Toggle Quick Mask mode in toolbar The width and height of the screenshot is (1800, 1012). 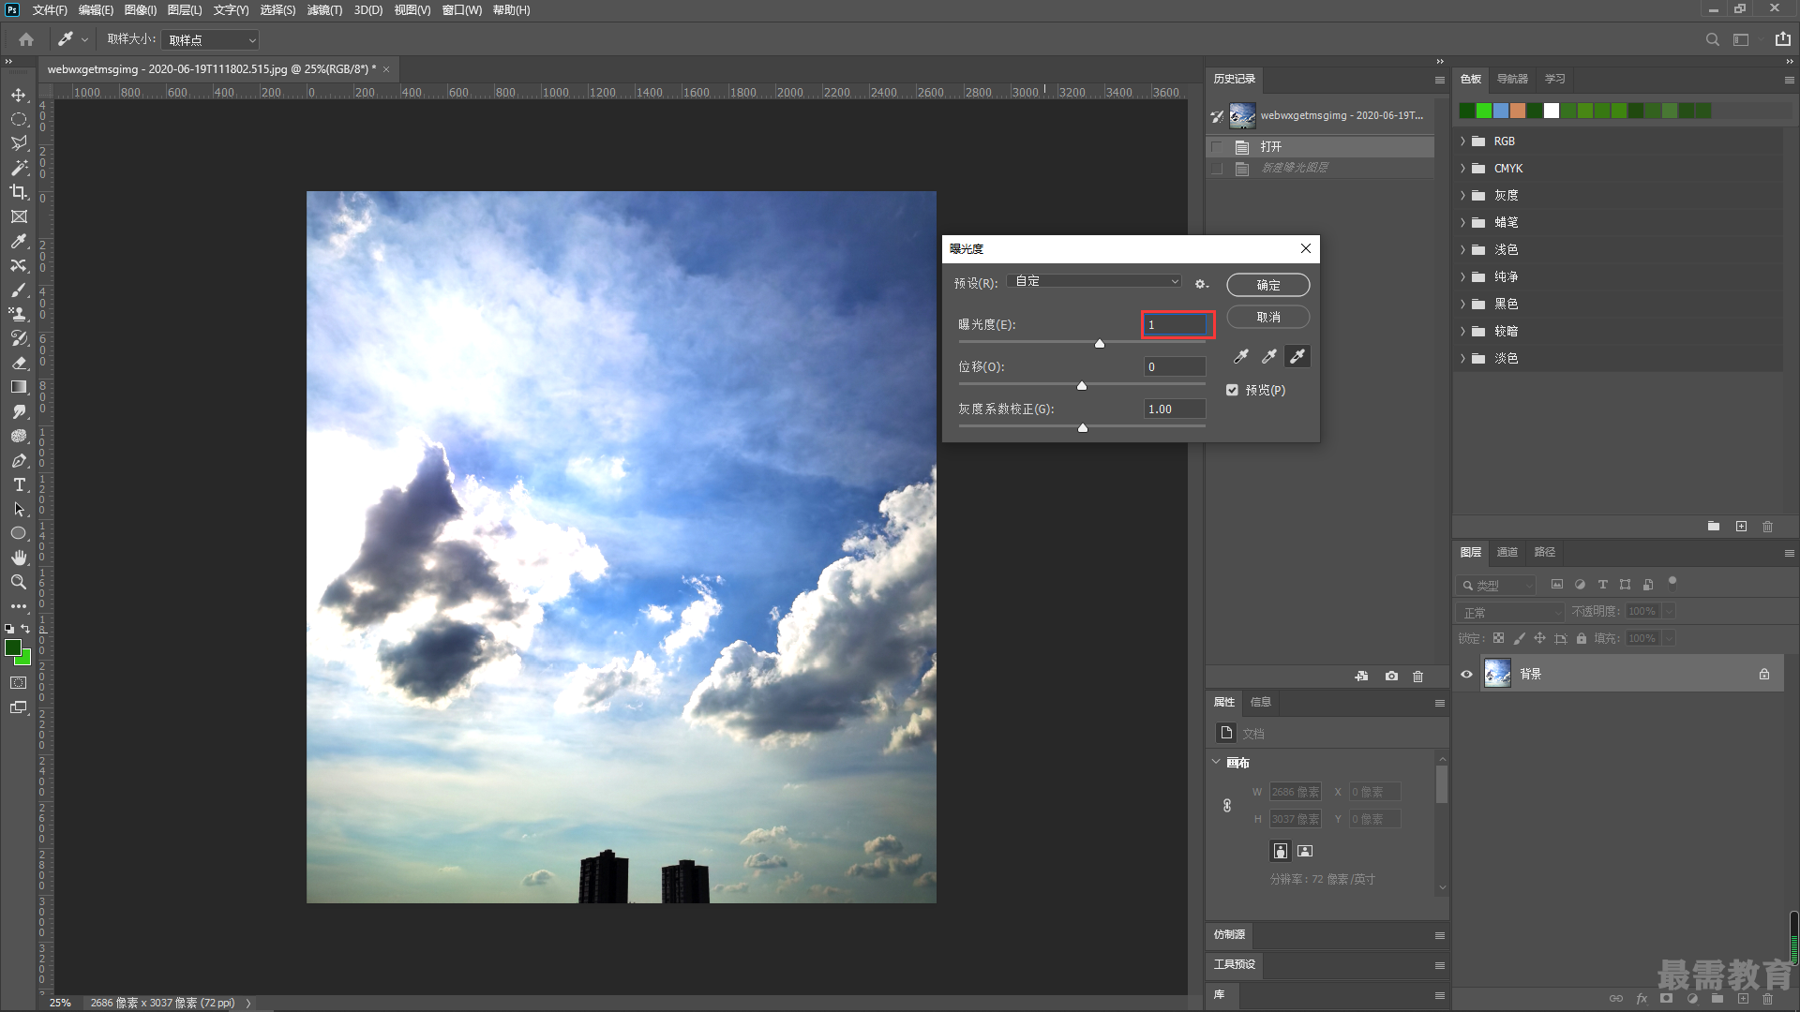(x=19, y=683)
